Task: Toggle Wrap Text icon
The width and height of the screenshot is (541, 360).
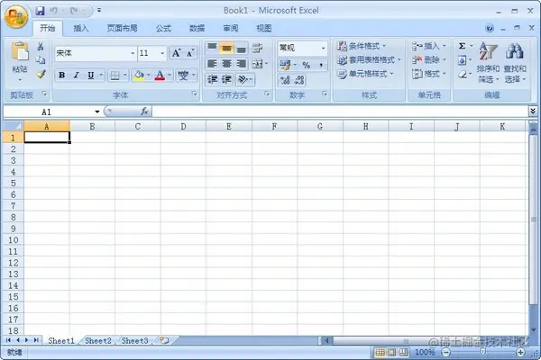Action: [257, 48]
